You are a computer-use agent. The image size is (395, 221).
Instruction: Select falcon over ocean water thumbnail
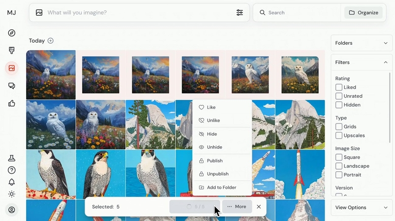151,174
